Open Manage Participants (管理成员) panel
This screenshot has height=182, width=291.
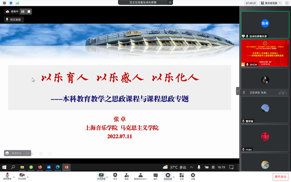click(140, 176)
